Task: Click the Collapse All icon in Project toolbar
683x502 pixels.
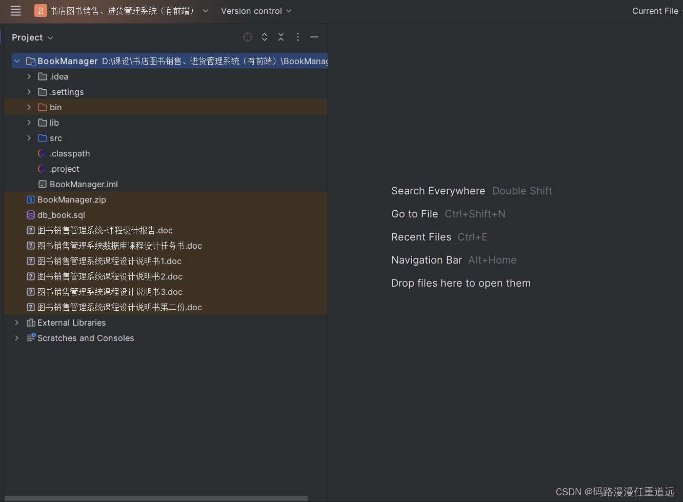Action: (281, 37)
